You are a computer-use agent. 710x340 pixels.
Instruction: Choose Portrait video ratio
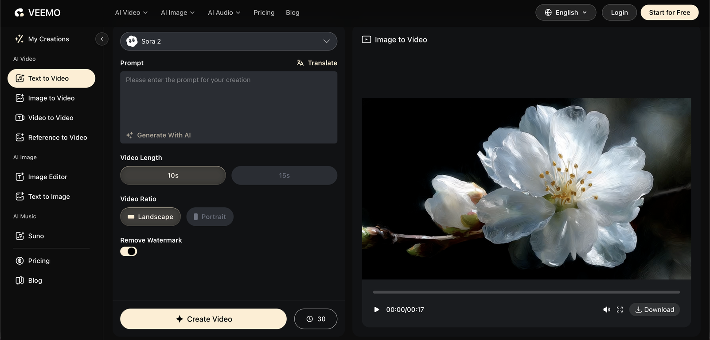(x=210, y=217)
